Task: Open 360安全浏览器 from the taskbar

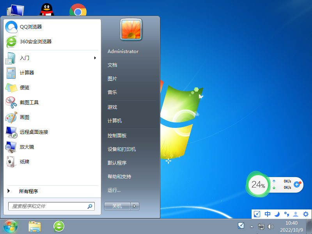Action: [58, 226]
